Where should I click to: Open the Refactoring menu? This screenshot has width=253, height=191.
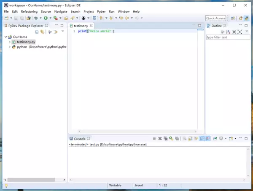point(29,12)
